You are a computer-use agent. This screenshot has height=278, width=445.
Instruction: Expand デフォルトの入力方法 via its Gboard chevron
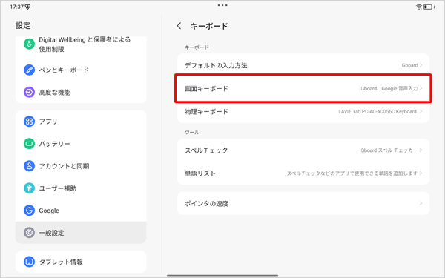pos(421,65)
